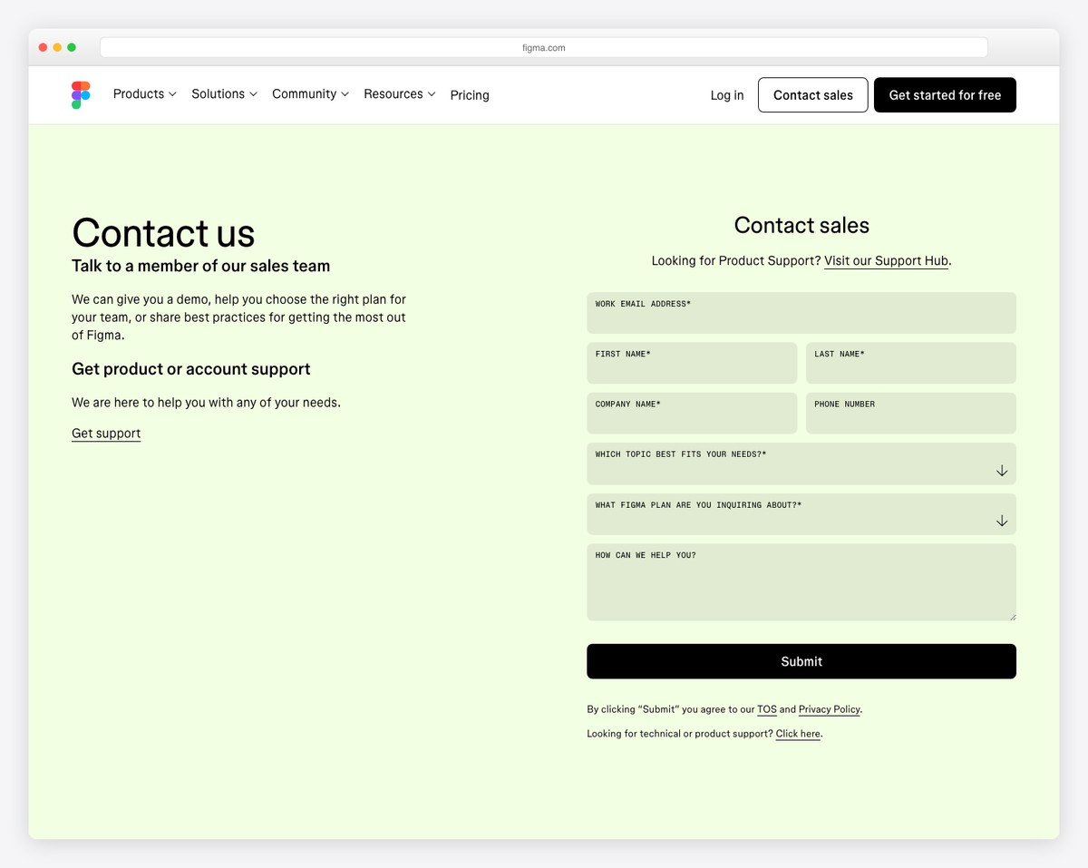This screenshot has width=1088, height=868.
Task: Open the TOS link
Action: 766,708
